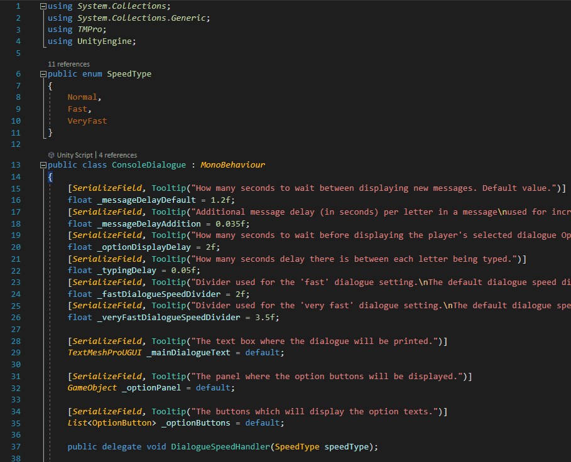Click line number 13 in the gutter
571x462 pixels.
16,165
